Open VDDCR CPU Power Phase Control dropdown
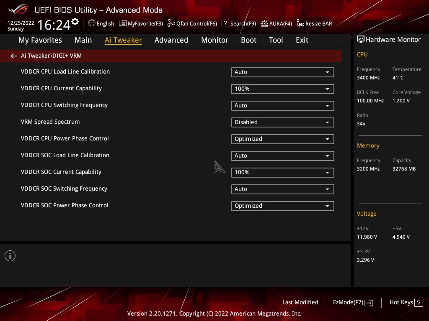This screenshot has width=429, height=321. pyautogui.click(x=283, y=139)
